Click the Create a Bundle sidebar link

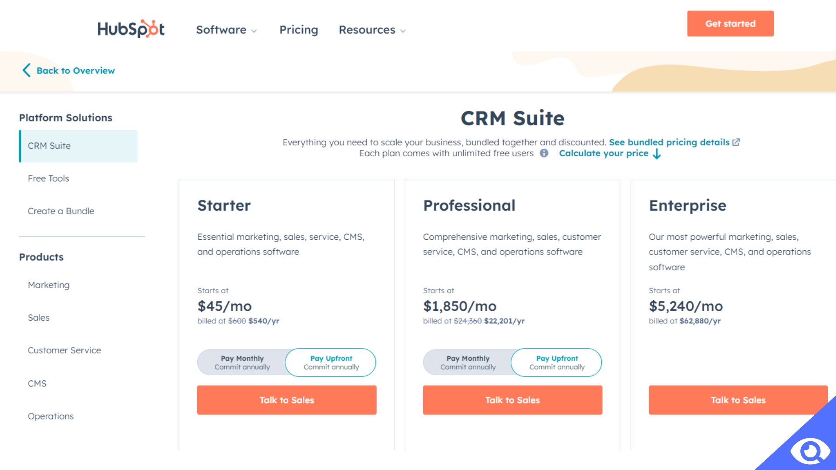click(61, 211)
